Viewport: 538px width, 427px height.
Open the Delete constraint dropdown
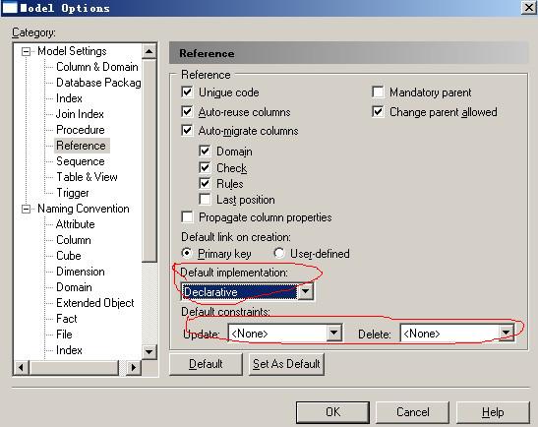pyautogui.click(x=506, y=333)
